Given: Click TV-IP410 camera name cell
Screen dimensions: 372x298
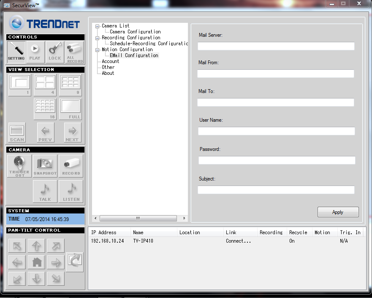Looking at the screenshot, I should tap(143, 241).
